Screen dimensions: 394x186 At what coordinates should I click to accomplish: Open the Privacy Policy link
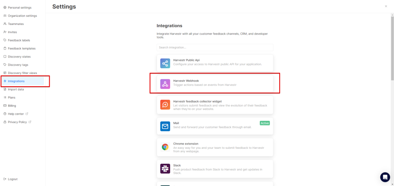point(18,122)
